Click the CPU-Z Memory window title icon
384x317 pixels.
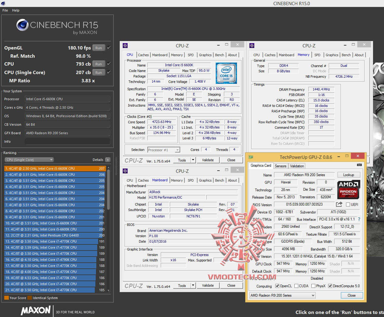(x=252, y=46)
